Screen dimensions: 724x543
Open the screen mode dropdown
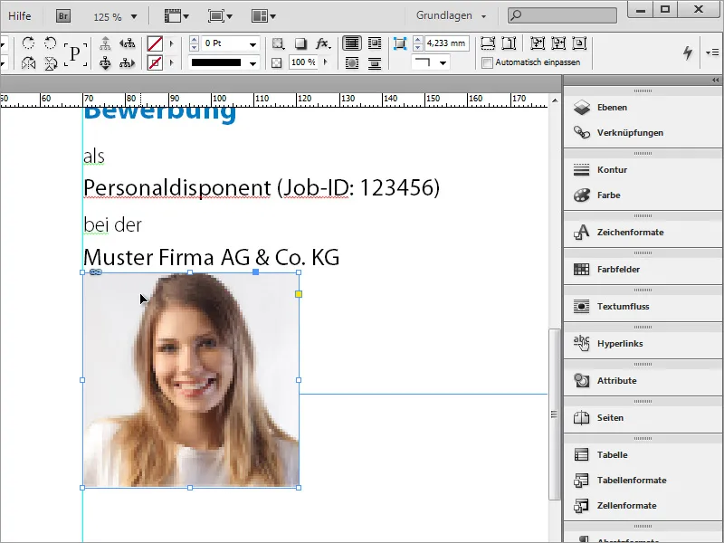[x=220, y=16]
